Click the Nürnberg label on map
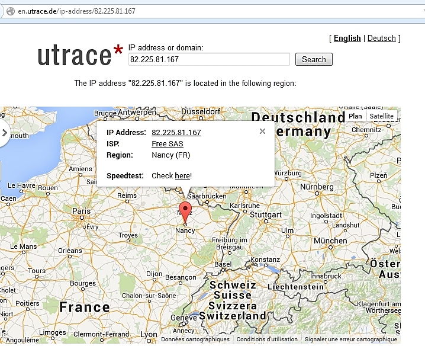This screenshot has width=425, height=346. point(317,187)
